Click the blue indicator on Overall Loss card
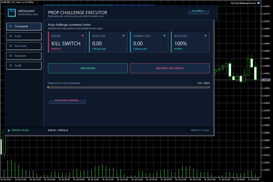Viewport: 273px width, 182px height. tap(164, 35)
